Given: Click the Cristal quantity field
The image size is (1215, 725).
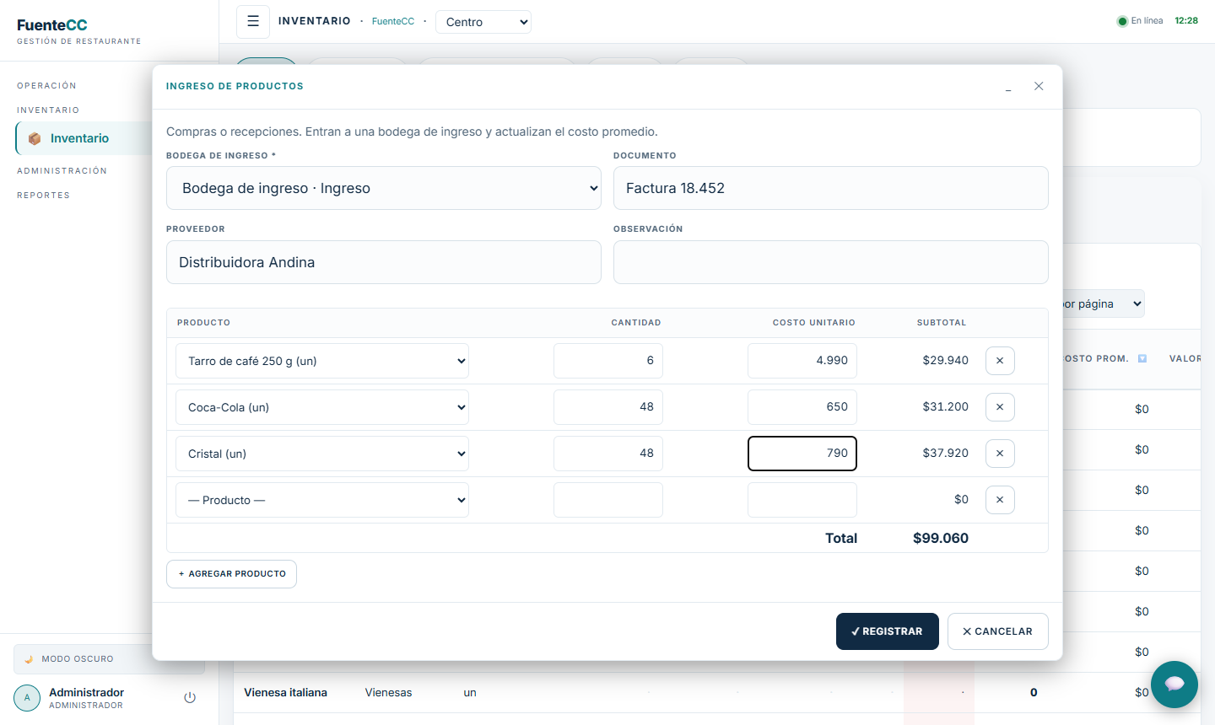Looking at the screenshot, I should (x=608, y=454).
